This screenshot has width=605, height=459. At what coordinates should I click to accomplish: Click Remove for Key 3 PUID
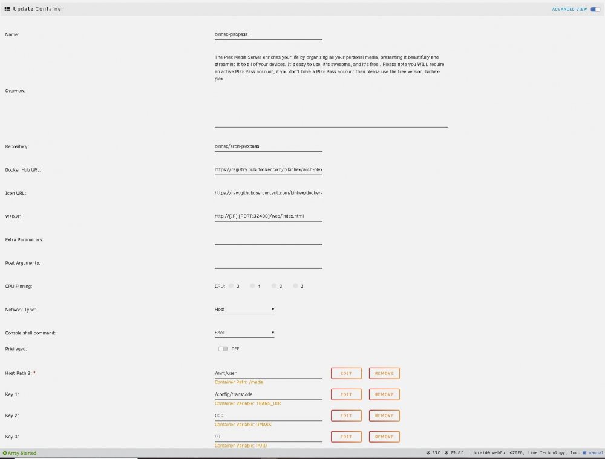(x=384, y=437)
